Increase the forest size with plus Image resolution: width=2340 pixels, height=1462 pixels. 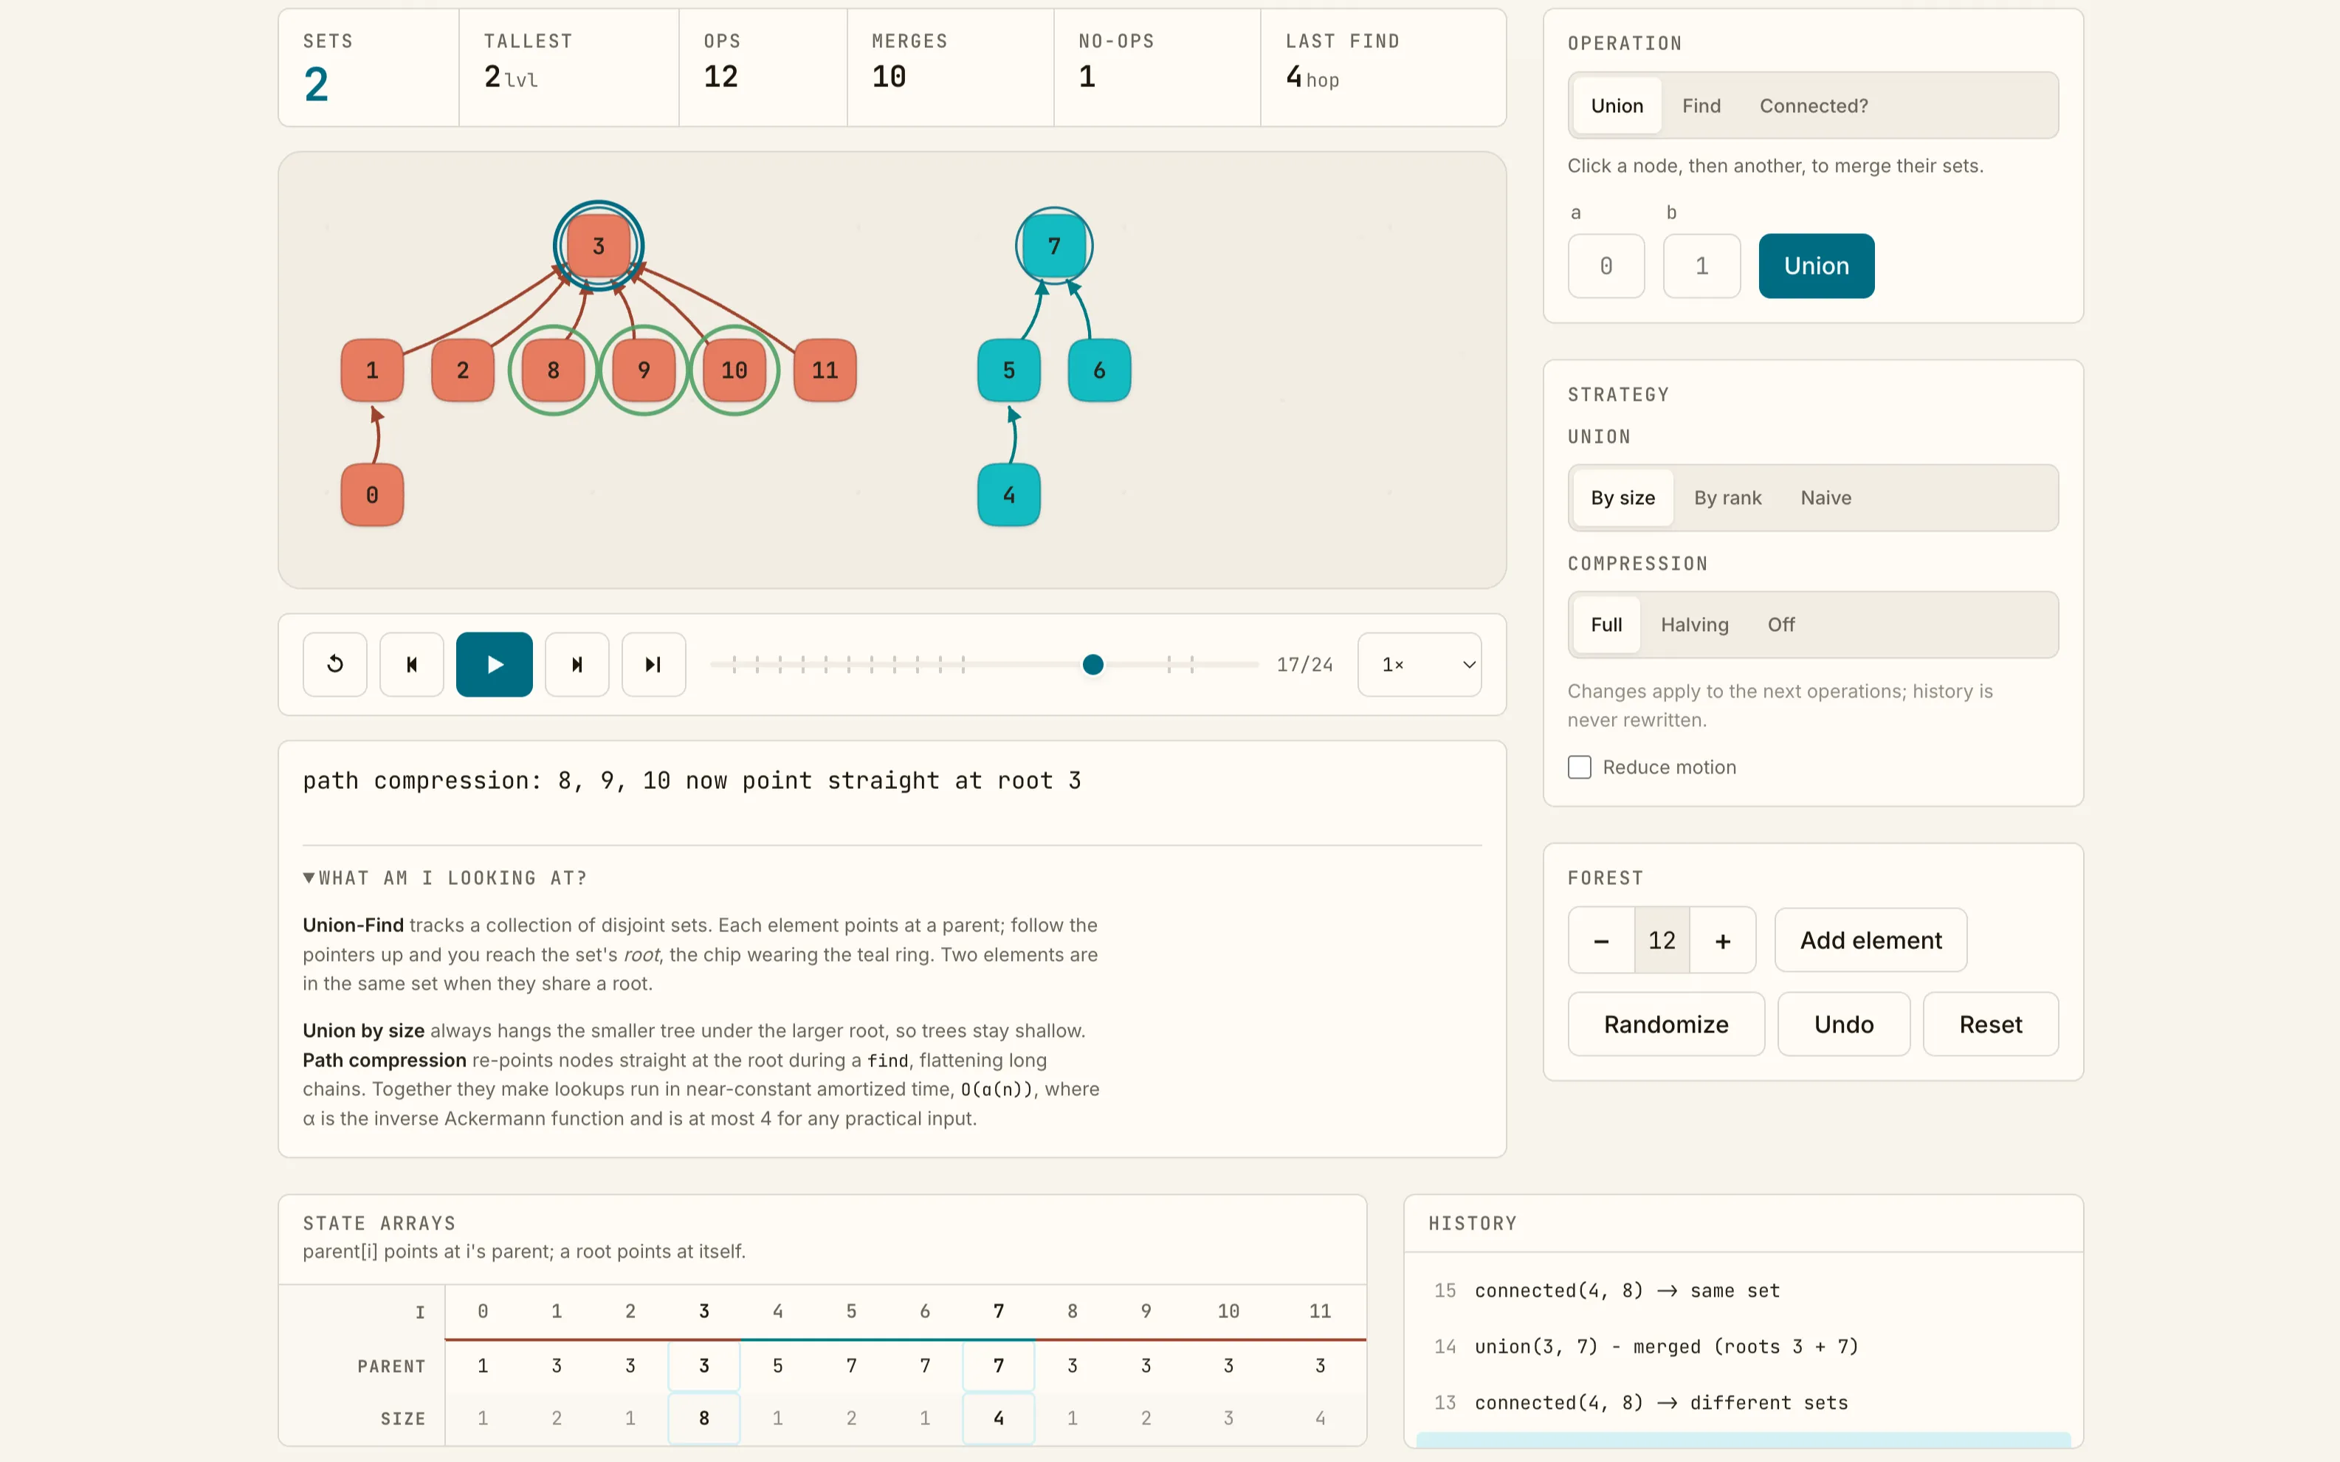[x=1723, y=940]
